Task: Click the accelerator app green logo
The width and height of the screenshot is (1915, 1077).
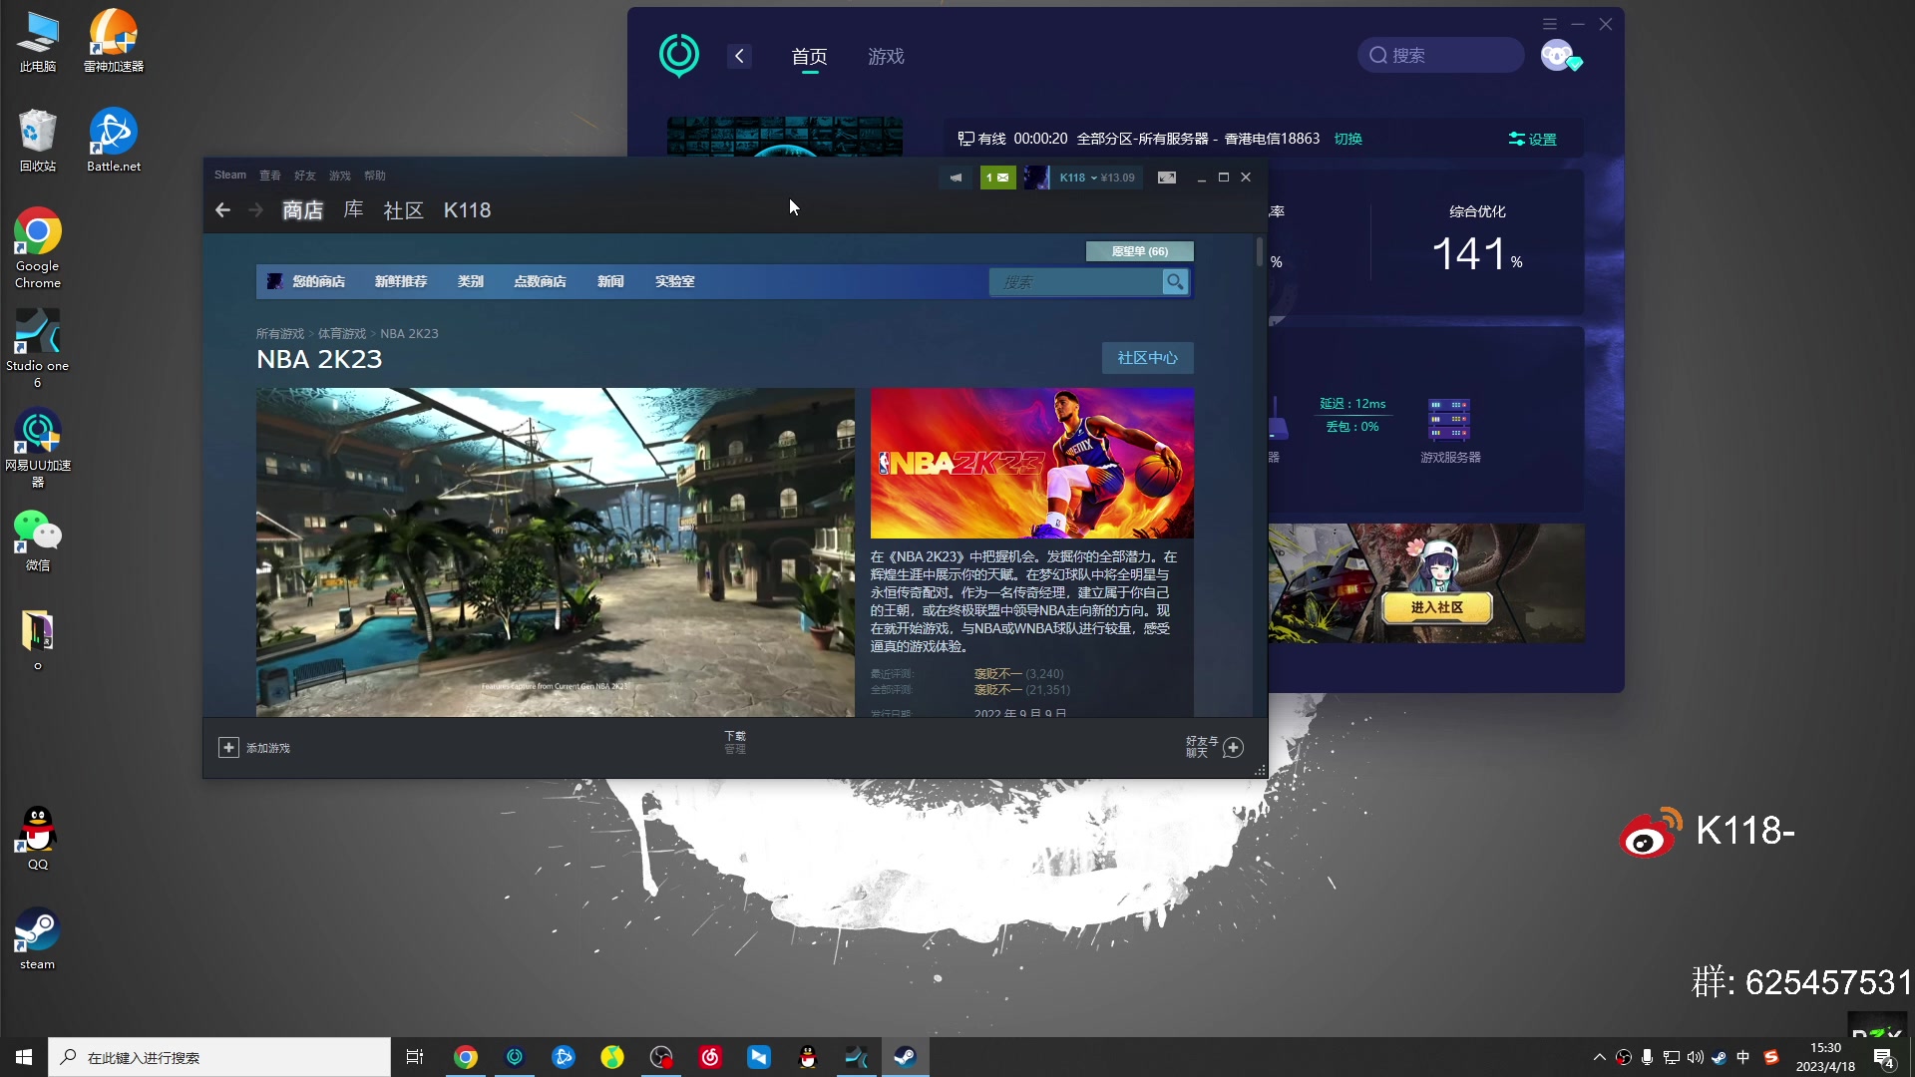Action: tap(679, 56)
